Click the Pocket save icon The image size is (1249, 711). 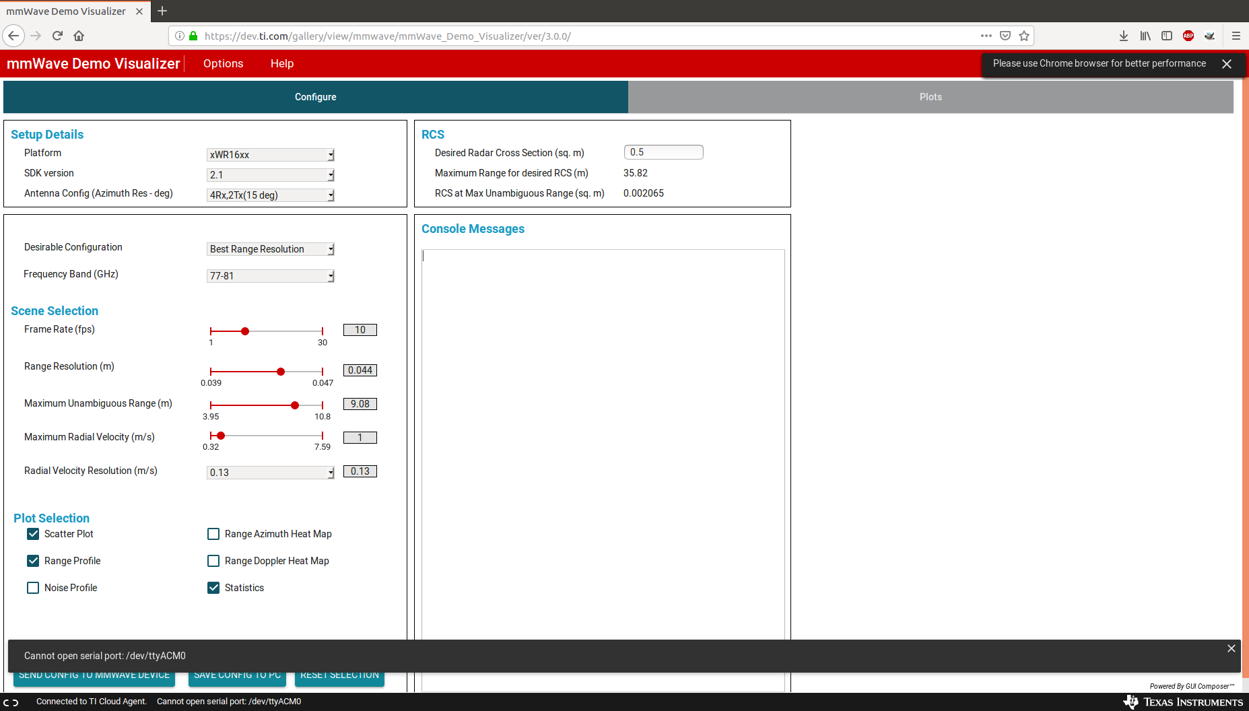pyautogui.click(x=1005, y=36)
